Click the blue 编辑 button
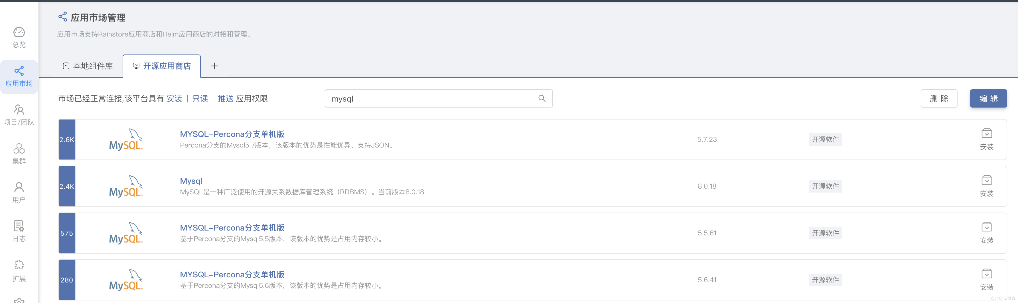The image size is (1018, 303). [988, 98]
